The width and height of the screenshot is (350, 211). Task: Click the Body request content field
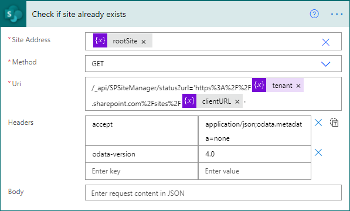tap(213, 193)
